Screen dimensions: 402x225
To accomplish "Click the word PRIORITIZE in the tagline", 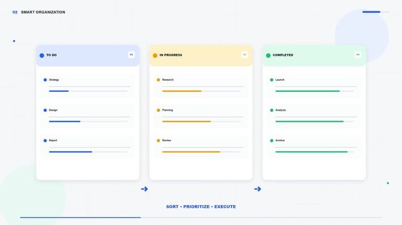I will [196, 207].
